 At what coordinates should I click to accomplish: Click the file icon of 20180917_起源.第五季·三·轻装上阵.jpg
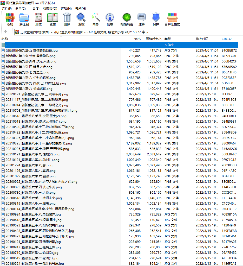coord(3,247)
